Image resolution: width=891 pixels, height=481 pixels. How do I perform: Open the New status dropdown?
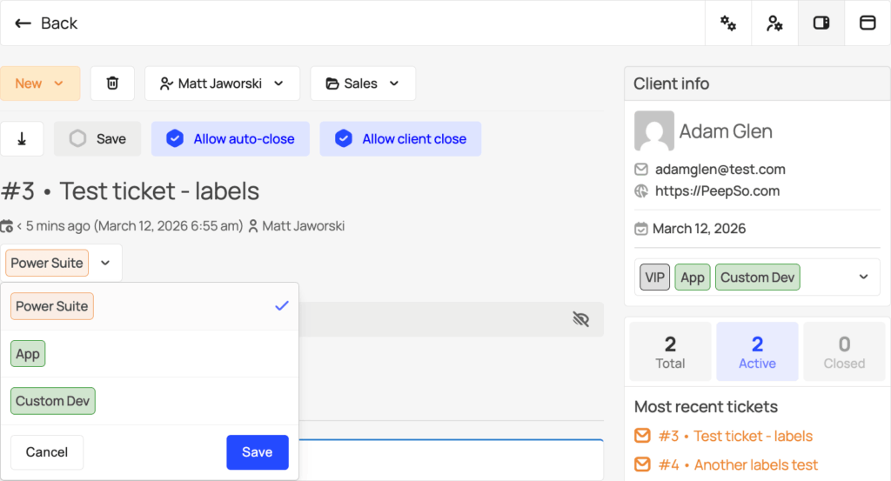pos(40,84)
